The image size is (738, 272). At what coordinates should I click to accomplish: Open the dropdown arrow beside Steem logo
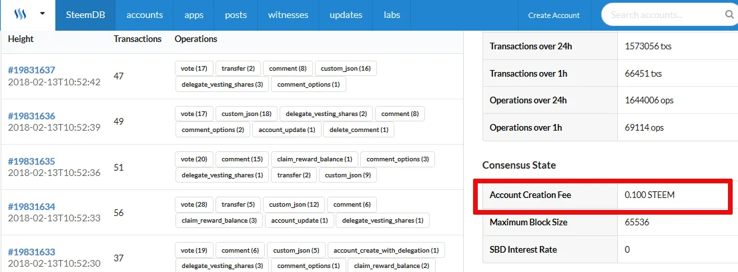(x=42, y=14)
